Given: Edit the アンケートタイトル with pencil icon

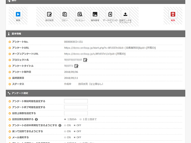Looking at the screenshot, I should point(76,66).
